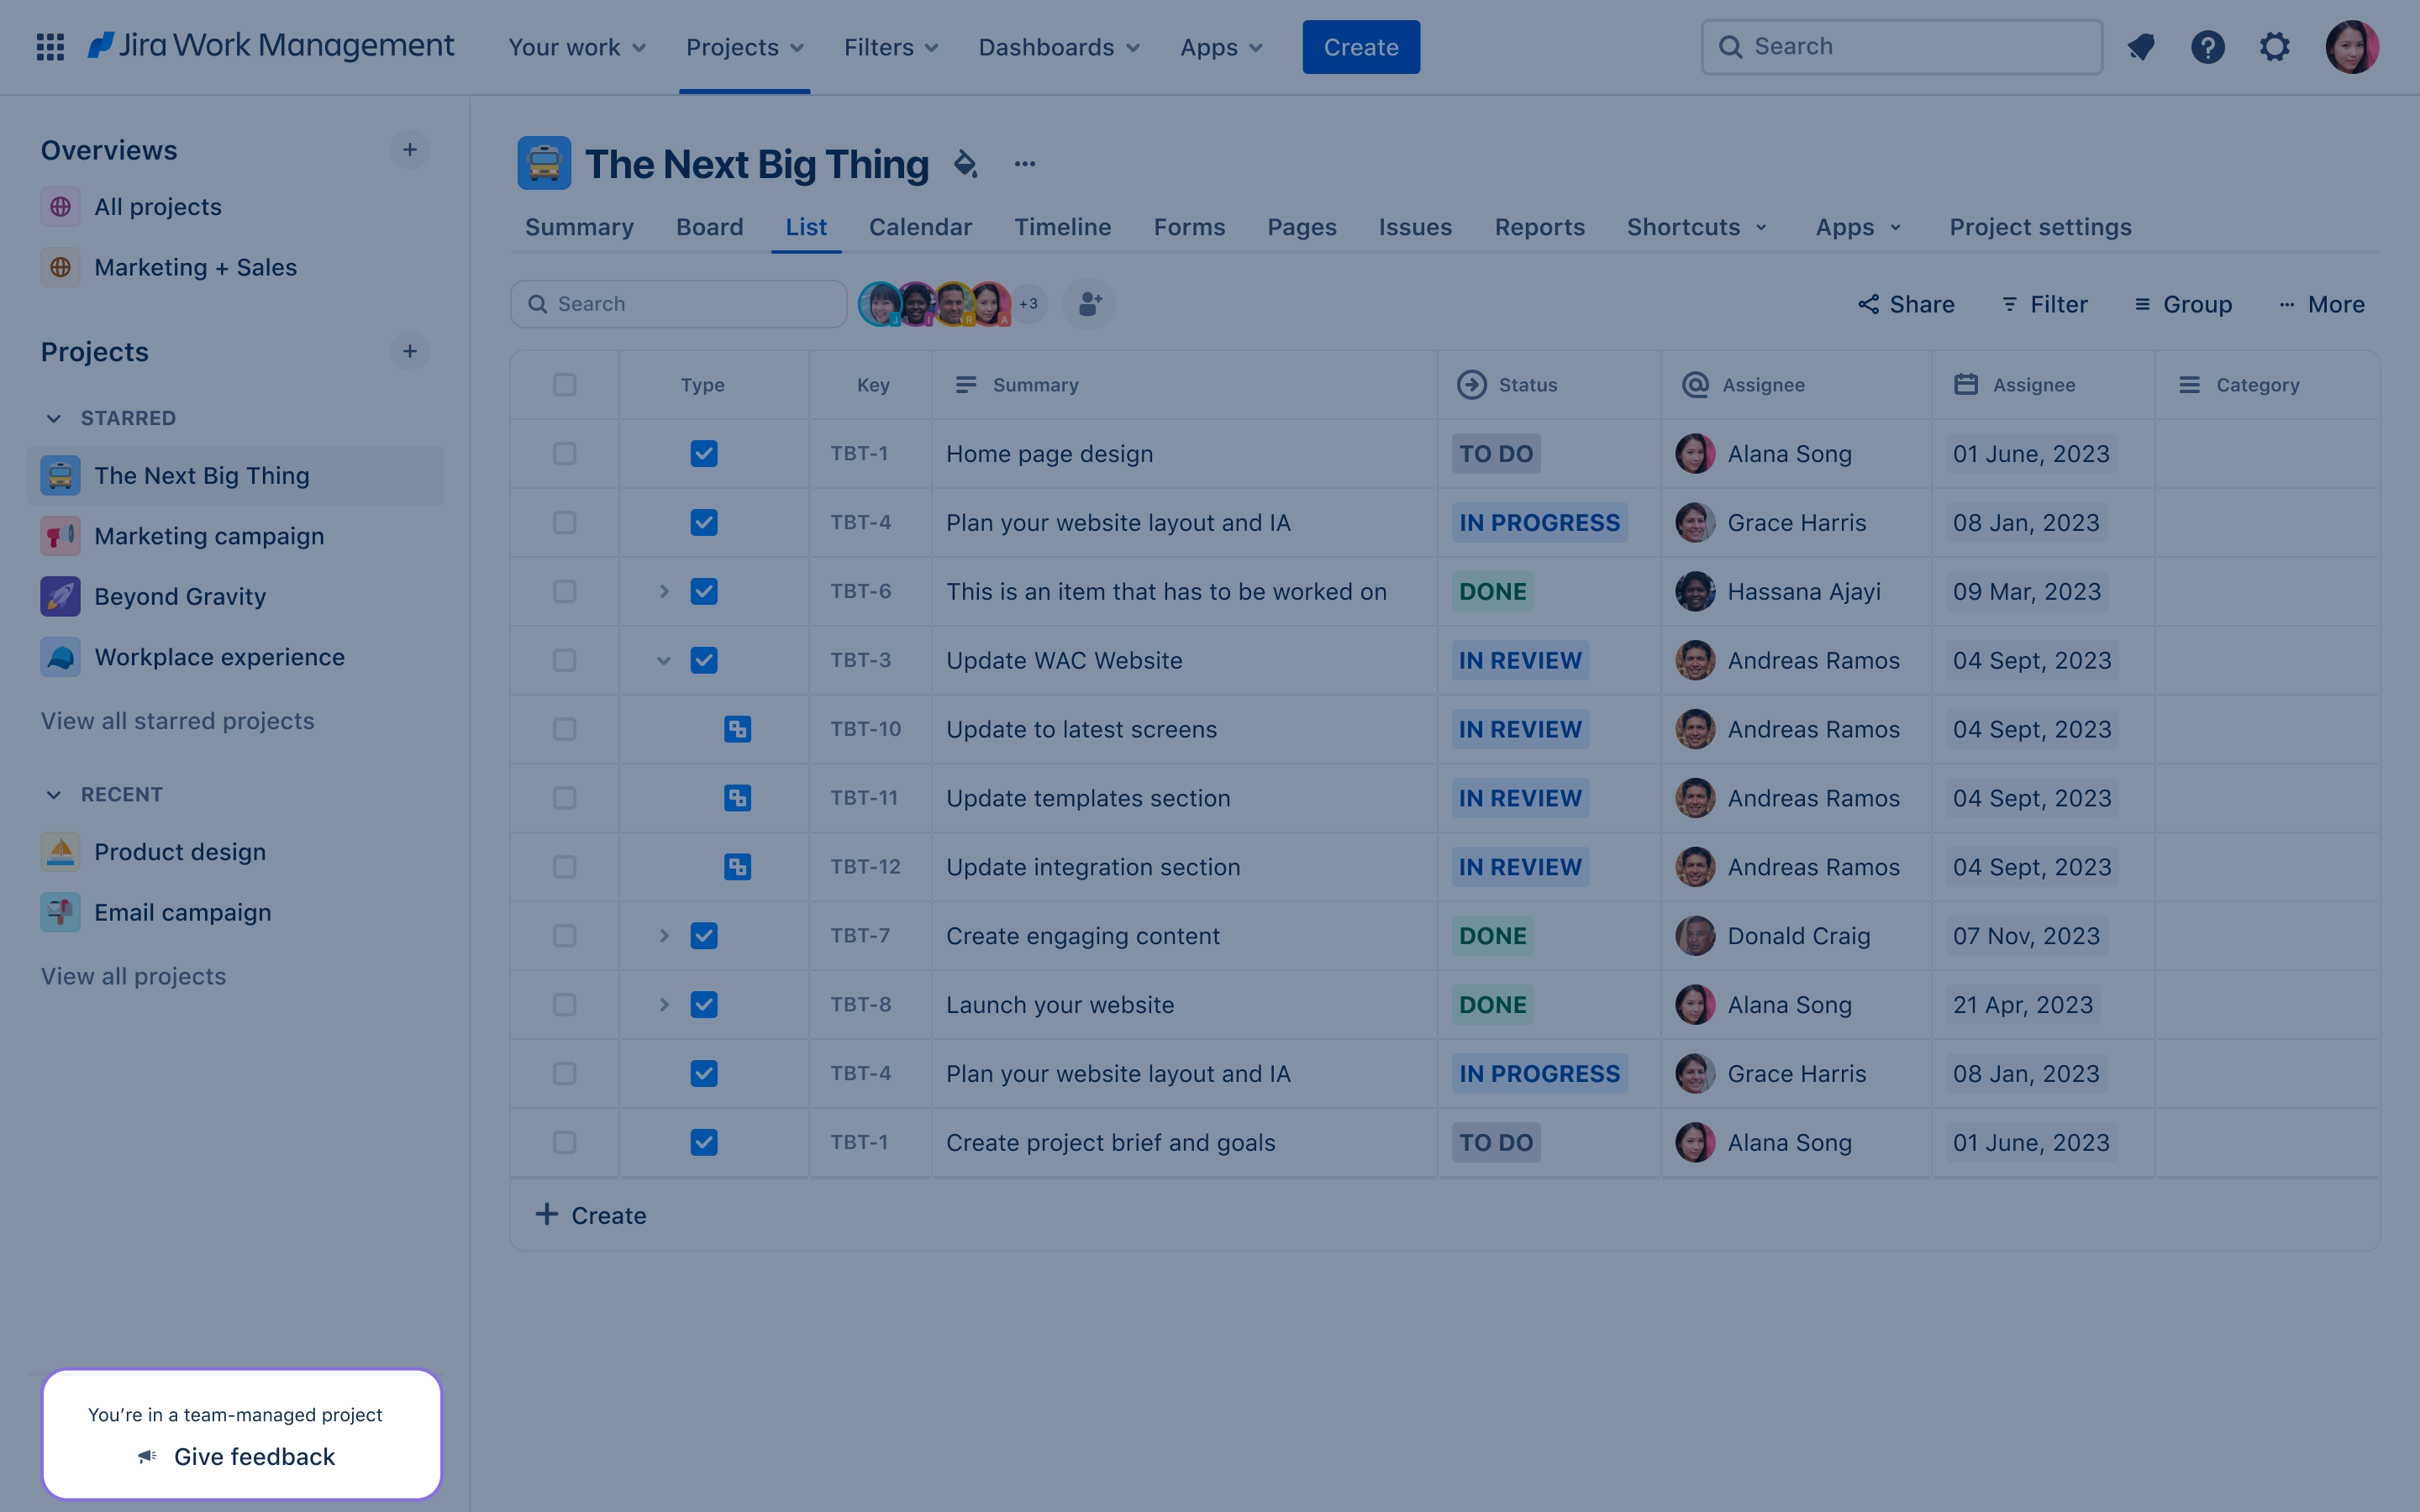The height and width of the screenshot is (1512, 2420).
Task: Collapse TBT-3 Update WAC Website row
Action: pos(664,660)
